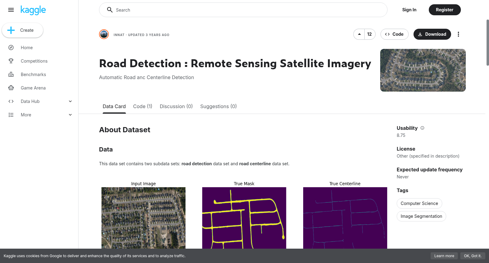The height and width of the screenshot is (263, 489).
Task: Download the dataset
Action: click(x=432, y=34)
